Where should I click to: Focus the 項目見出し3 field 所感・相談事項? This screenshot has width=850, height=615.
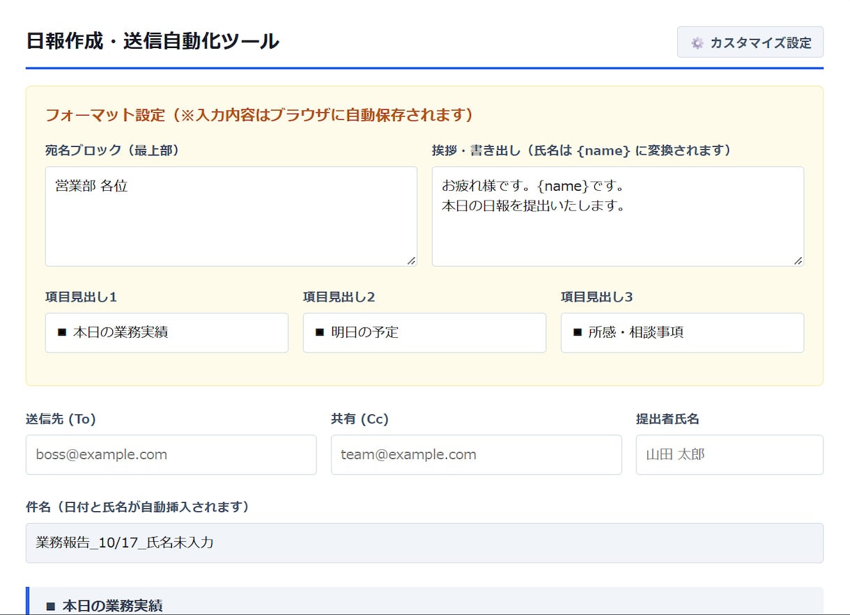(682, 333)
